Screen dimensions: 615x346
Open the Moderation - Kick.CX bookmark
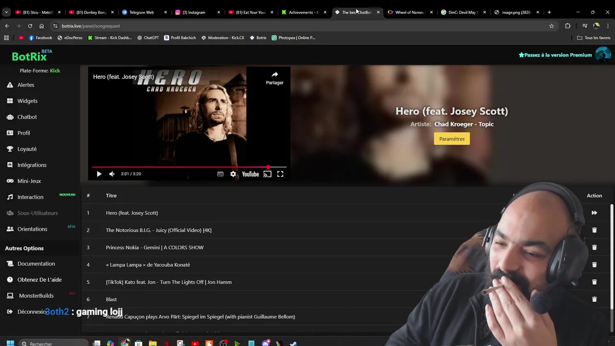coord(222,37)
